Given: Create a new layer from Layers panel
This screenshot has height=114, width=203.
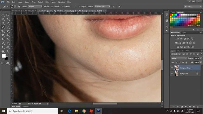Looking at the screenshot, I should [194, 107].
